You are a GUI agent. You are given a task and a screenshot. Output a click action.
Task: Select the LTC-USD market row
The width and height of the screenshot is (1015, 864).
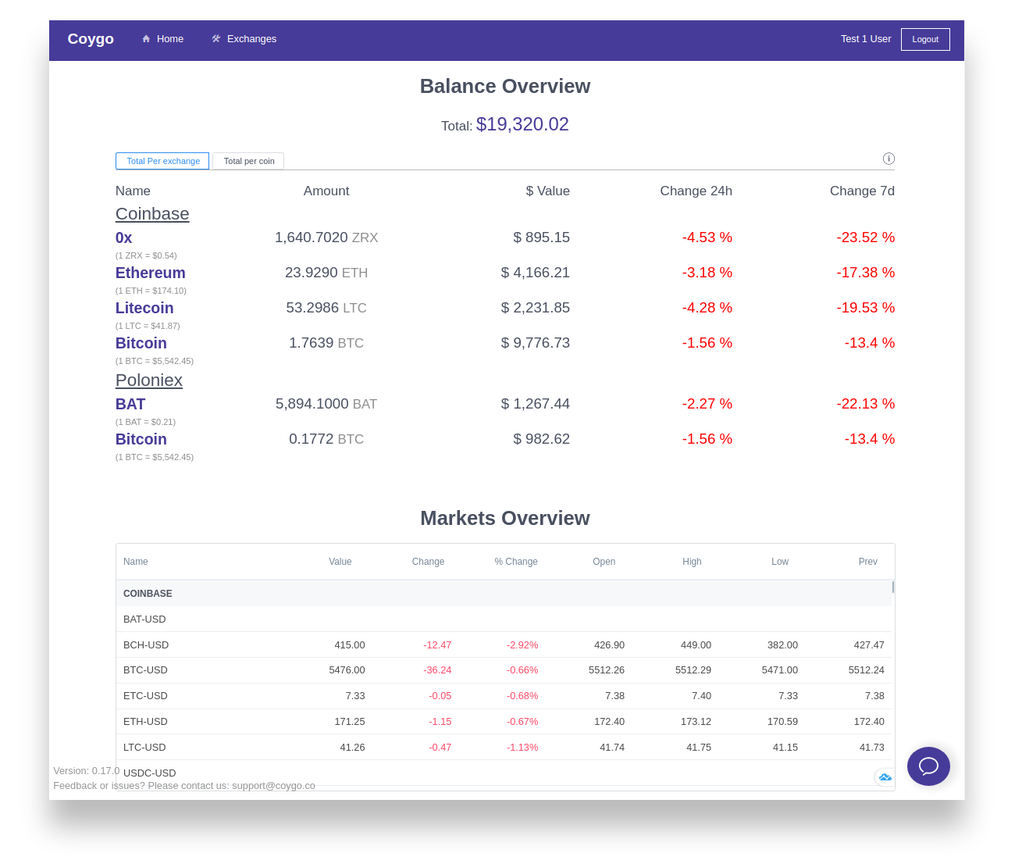tap(504, 748)
